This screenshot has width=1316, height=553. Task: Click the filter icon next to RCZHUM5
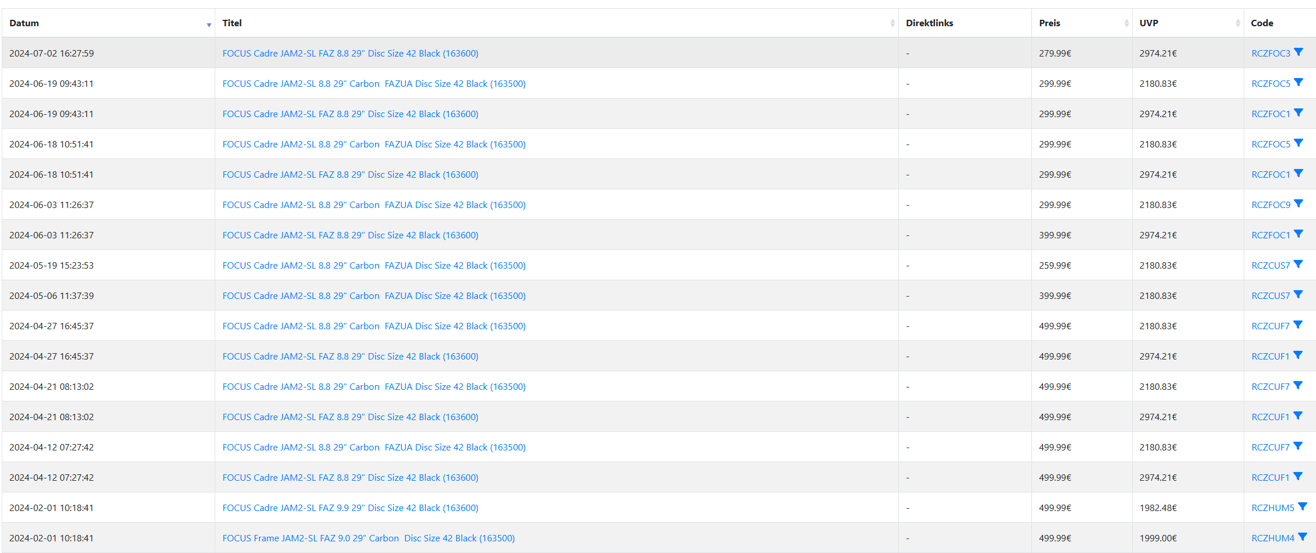(1302, 506)
